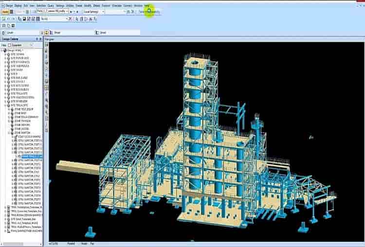
Task: Toggle the orange Auto button in top toolbar
Action: pyautogui.click(x=6, y=11)
